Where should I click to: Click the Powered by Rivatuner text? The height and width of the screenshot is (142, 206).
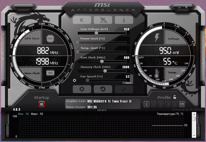click(x=188, y=110)
